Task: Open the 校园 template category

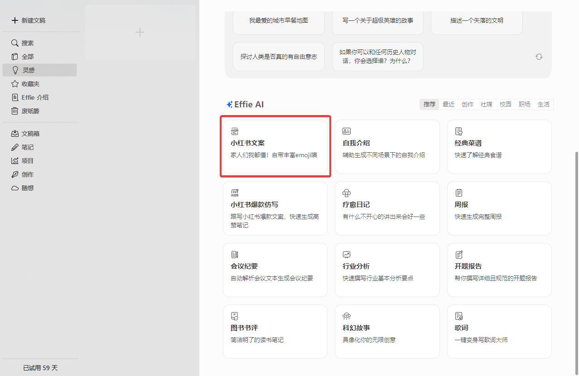Action: click(x=505, y=104)
